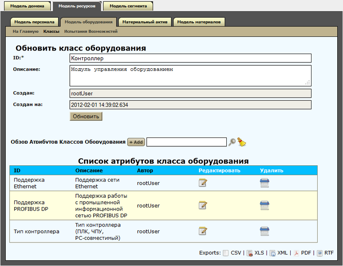The width and height of the screenshot is (343, 266).
Task: Click the Обновить button
Action: click(86, 116)
